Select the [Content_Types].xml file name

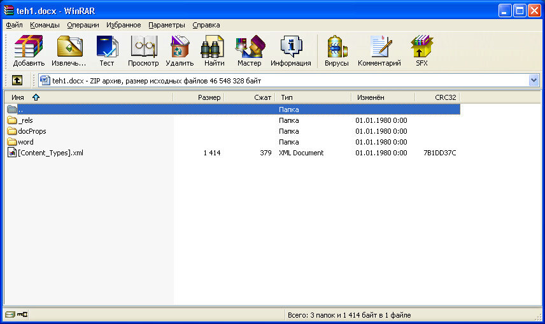click(x=50, y=153)
